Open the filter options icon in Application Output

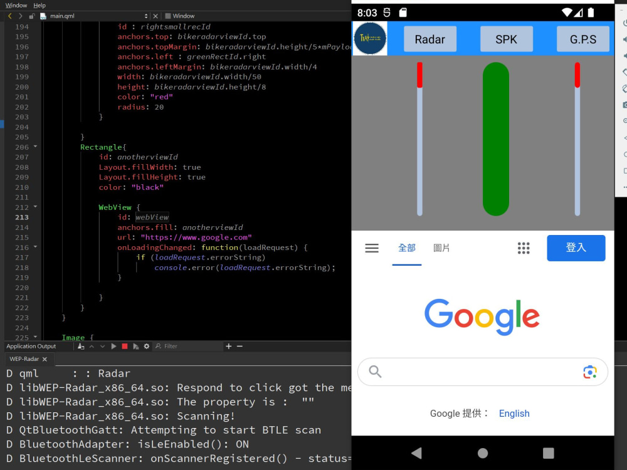click(158, 345)
